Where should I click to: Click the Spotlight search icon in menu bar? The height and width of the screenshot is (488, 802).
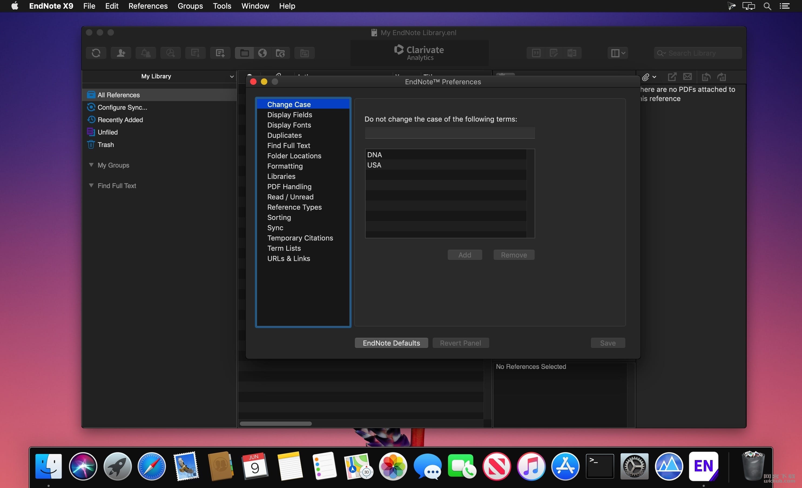(767, 6)
